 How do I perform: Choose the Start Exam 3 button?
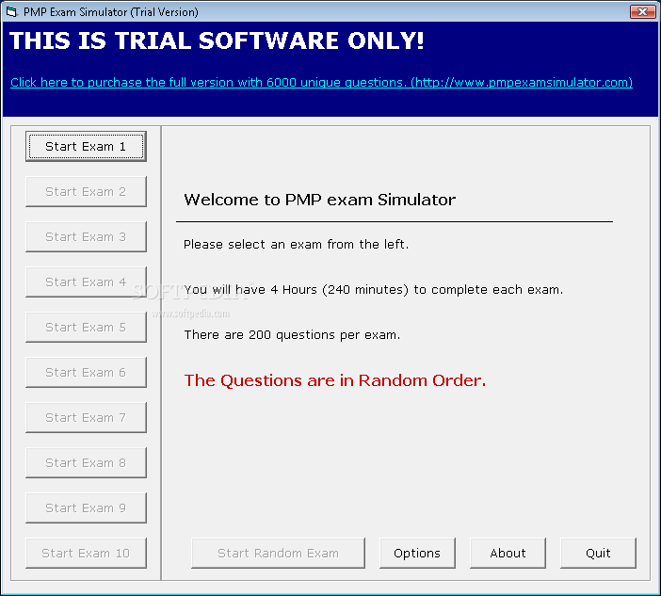[86, 236]
